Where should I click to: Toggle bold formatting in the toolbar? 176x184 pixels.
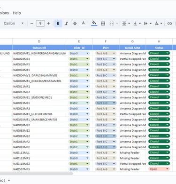[58, 24]
